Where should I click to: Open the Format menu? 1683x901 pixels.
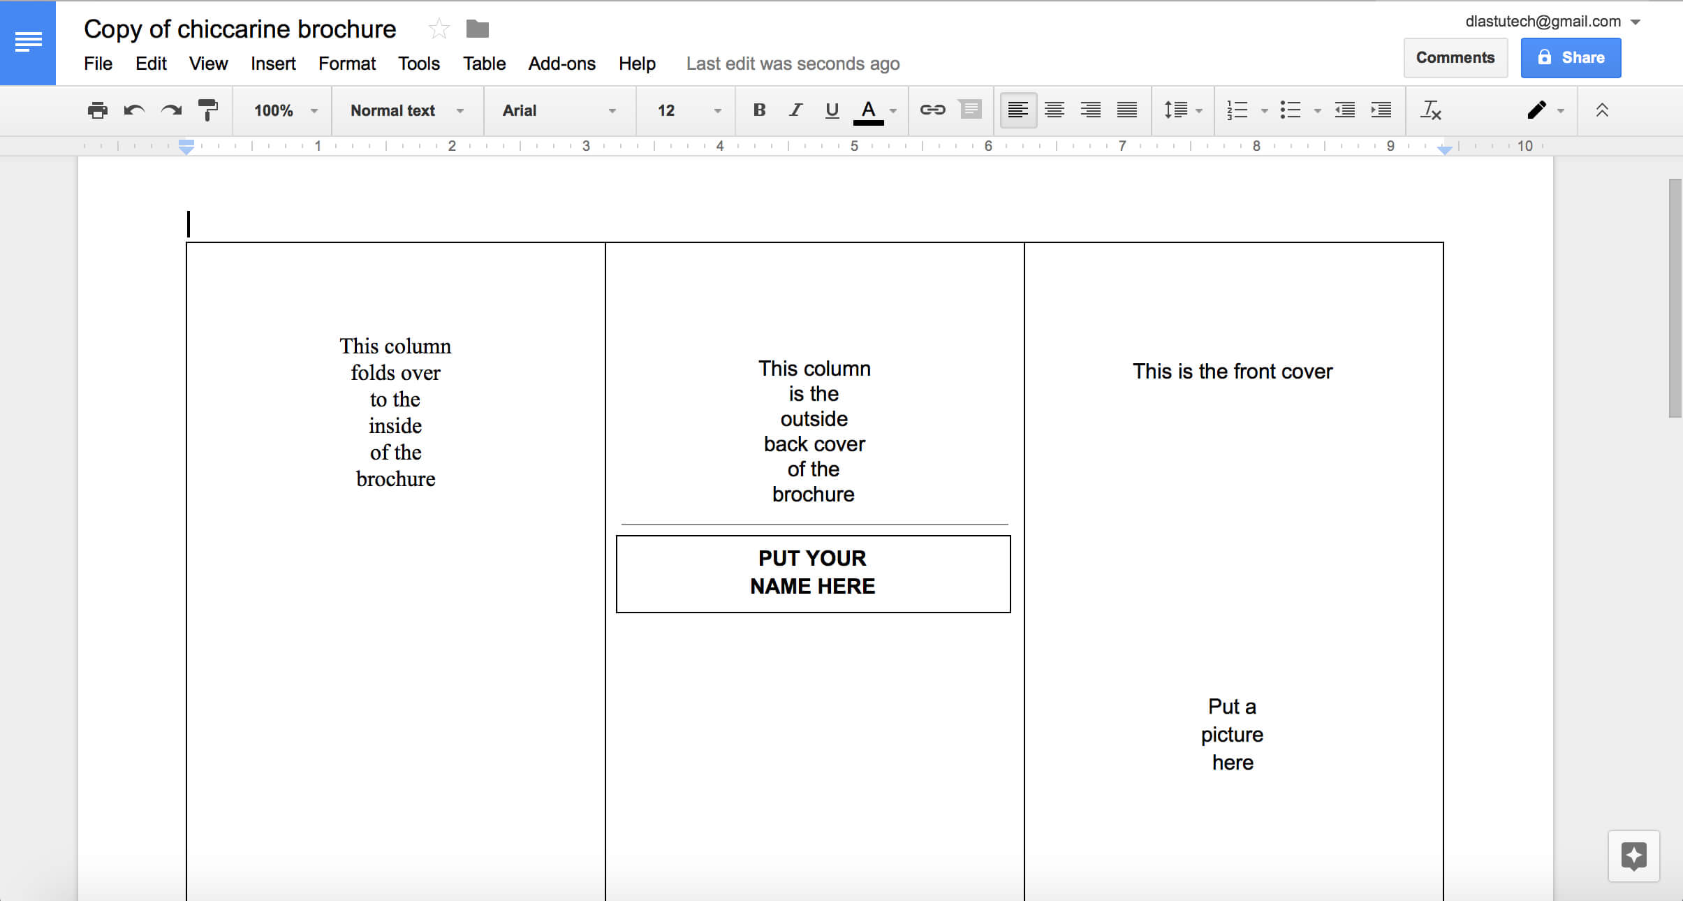pyautogui.click(x=347, y=64)
